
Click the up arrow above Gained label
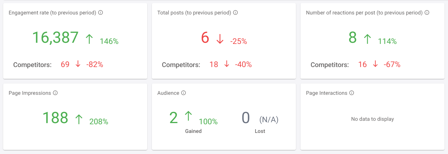[188, 116]
